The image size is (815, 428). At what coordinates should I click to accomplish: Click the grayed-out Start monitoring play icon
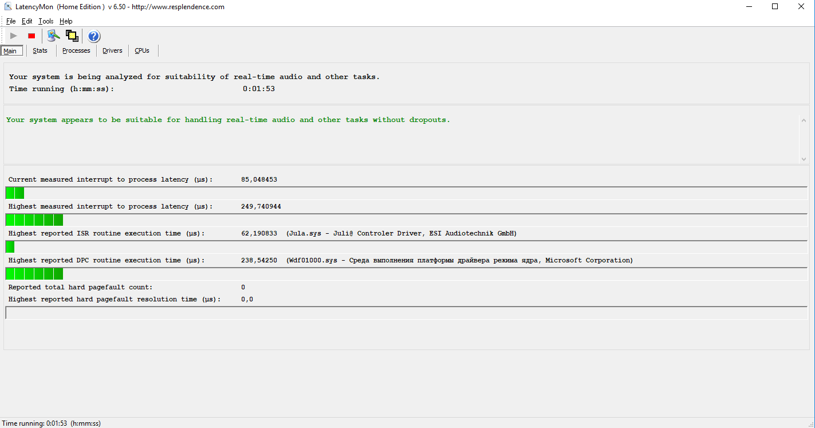(x=14, y=36)
